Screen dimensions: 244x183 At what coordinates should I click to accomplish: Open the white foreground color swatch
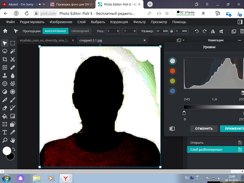click(7, 151)
